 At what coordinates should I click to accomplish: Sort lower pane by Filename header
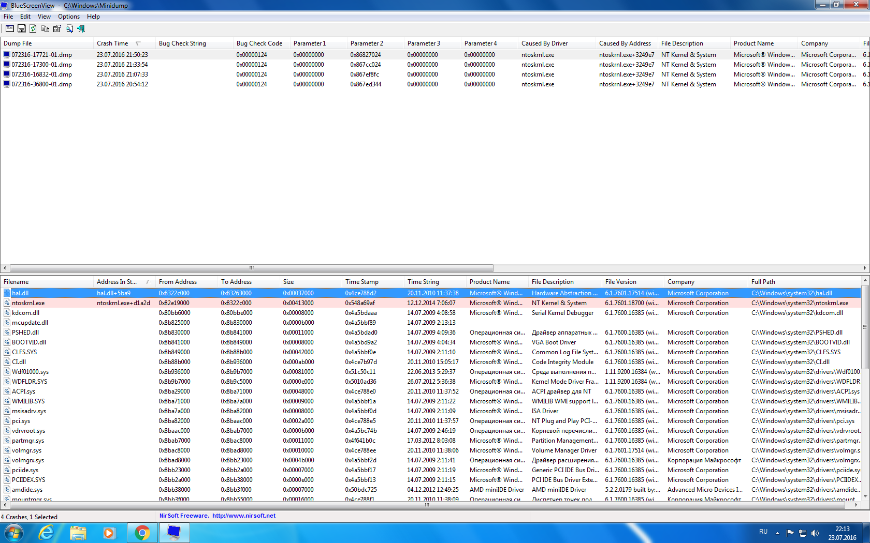(47, 282)
